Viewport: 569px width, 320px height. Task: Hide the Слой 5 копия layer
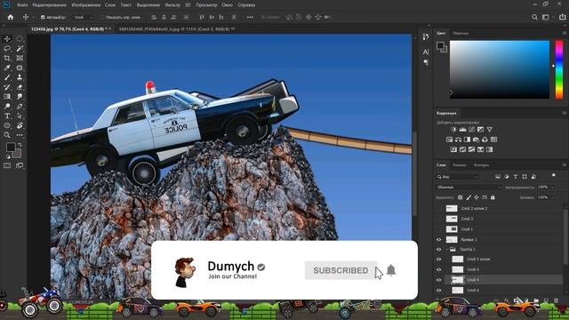438,260
